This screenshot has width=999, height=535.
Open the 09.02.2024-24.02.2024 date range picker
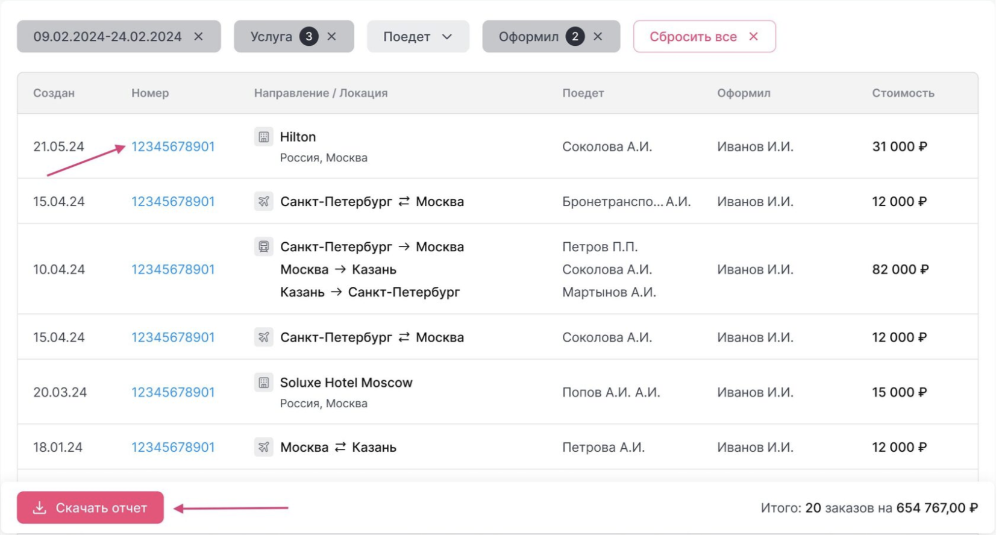(107, 37)
